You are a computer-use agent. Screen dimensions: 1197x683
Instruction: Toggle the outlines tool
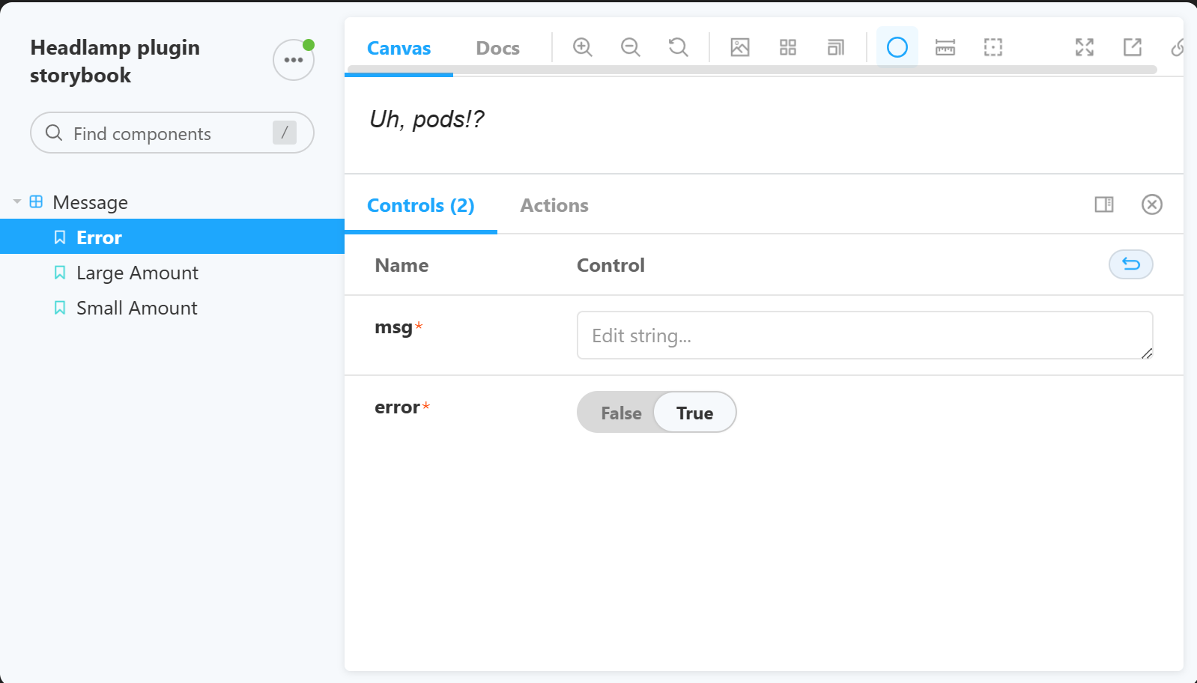(993, 47)
